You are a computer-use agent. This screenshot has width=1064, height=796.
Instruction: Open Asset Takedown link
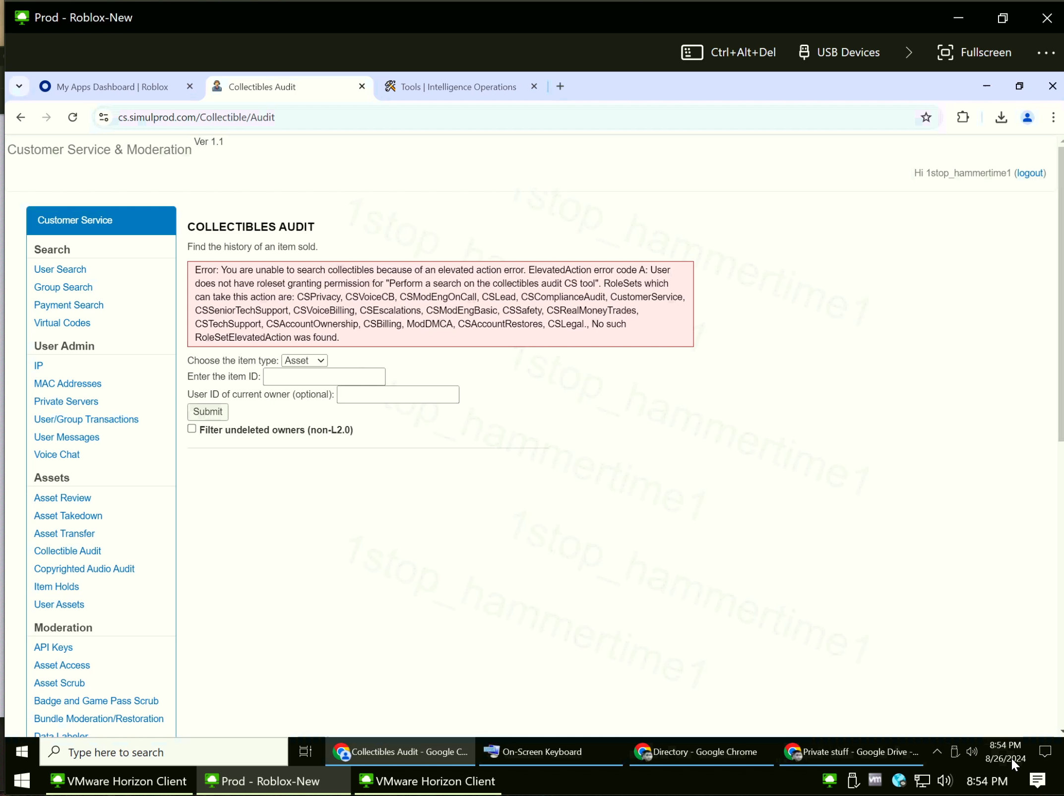tap(68, 516)
